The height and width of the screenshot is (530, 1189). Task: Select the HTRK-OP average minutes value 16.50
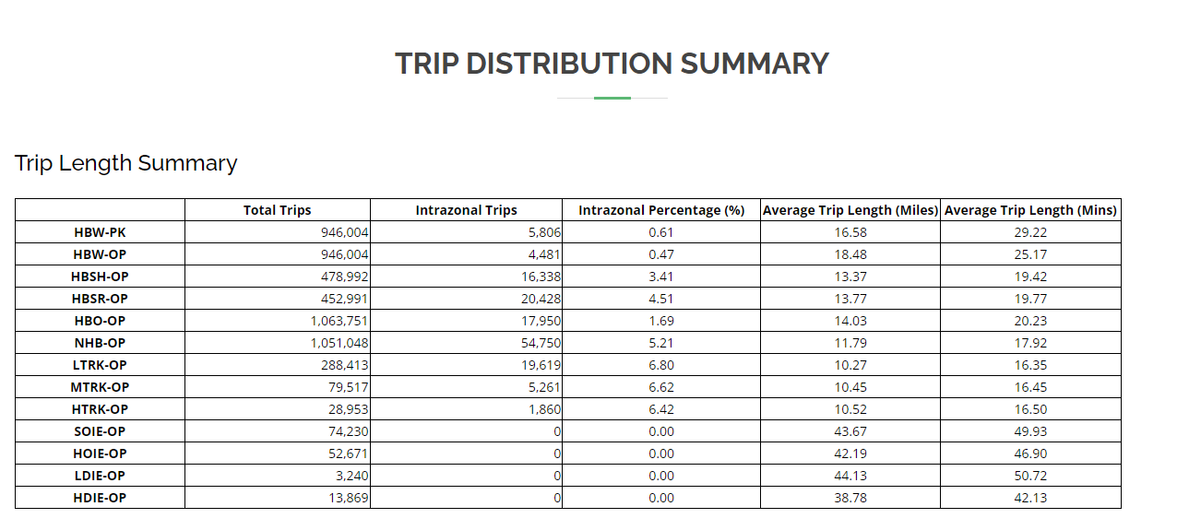[x=1030, y=409]
